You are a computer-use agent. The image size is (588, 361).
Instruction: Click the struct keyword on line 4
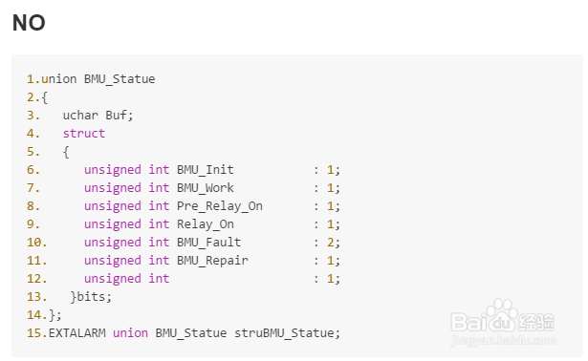tap(84, 134)
